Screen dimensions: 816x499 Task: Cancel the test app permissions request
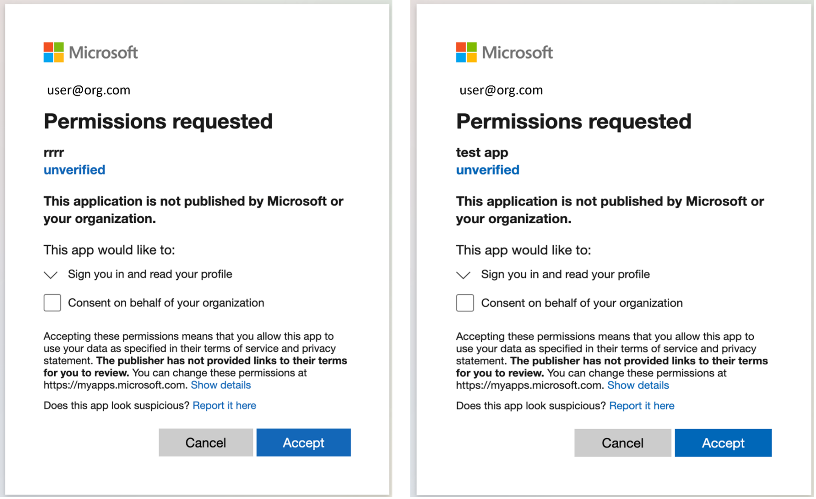point(623,443)
